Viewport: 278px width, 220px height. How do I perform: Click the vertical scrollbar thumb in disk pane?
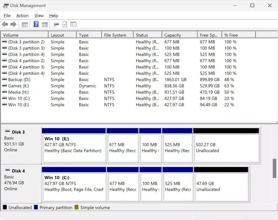(x=274, y=168)
